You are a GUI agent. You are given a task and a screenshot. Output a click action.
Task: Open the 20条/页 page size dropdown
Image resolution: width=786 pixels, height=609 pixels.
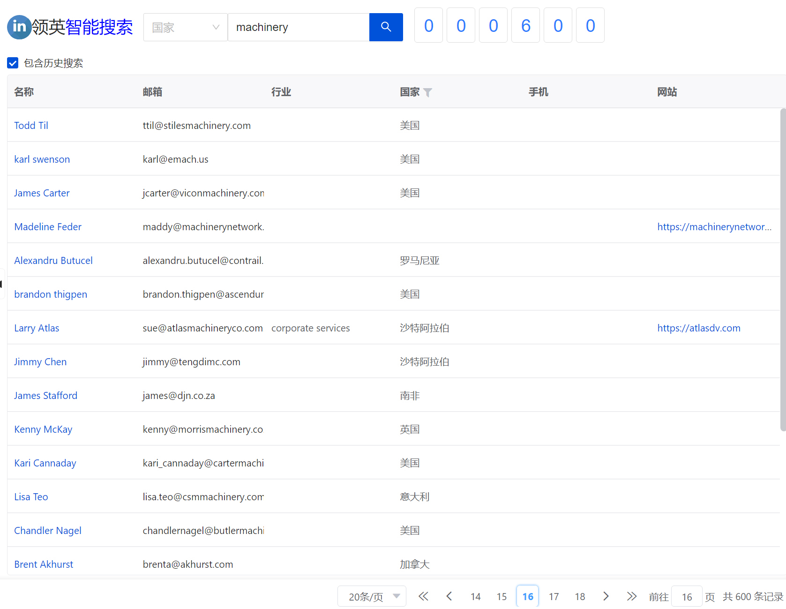click(371, 596)
